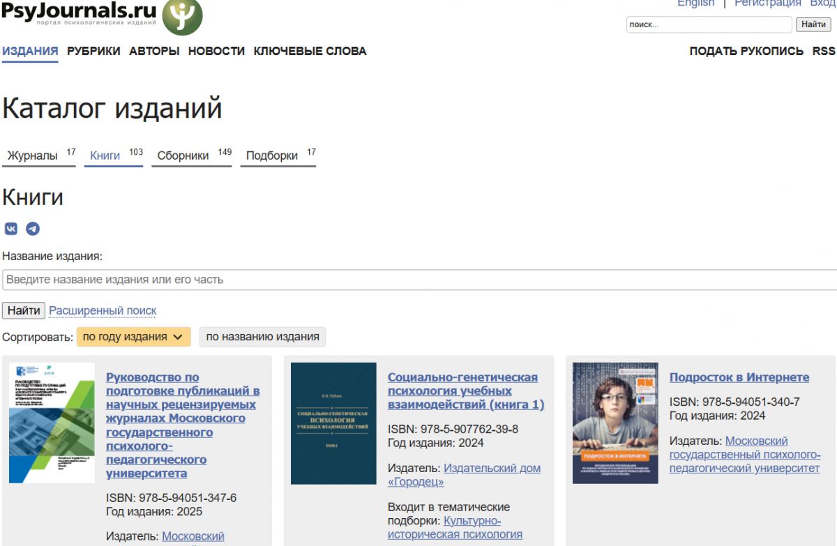Open the 'Подросток в Интернете' book cover
This screenshot has width=837, height=546.
click(x=614, y=423)
